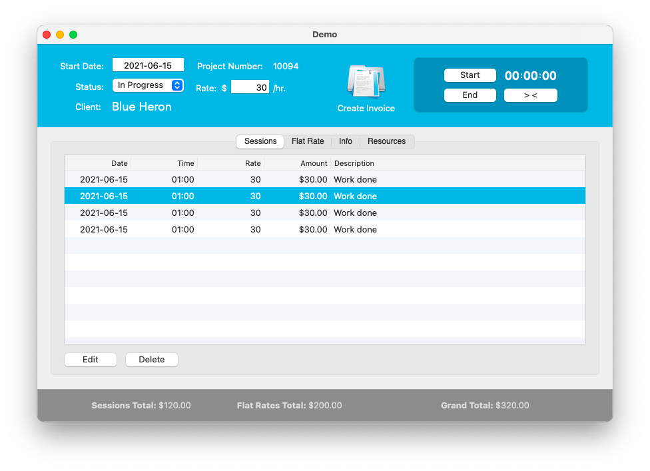Screen dimensions: 650x471
Task: Open the Info tab
Action: point(345,141)
